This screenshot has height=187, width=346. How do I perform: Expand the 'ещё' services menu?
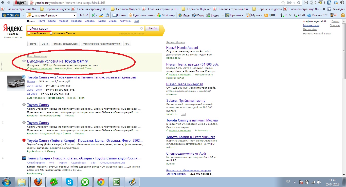(x=136, y=21)
